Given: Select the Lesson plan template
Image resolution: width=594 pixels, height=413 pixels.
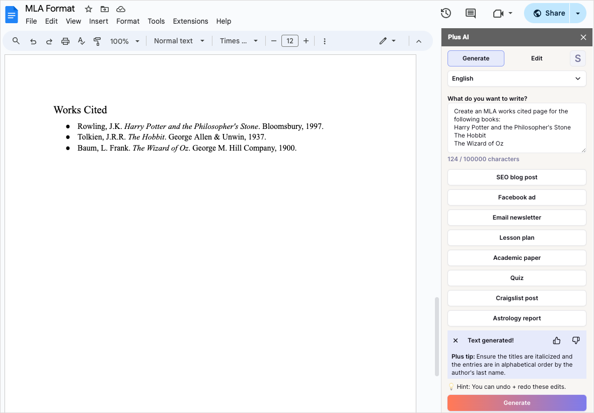Looking at the screenshot, I should (516, 238).
